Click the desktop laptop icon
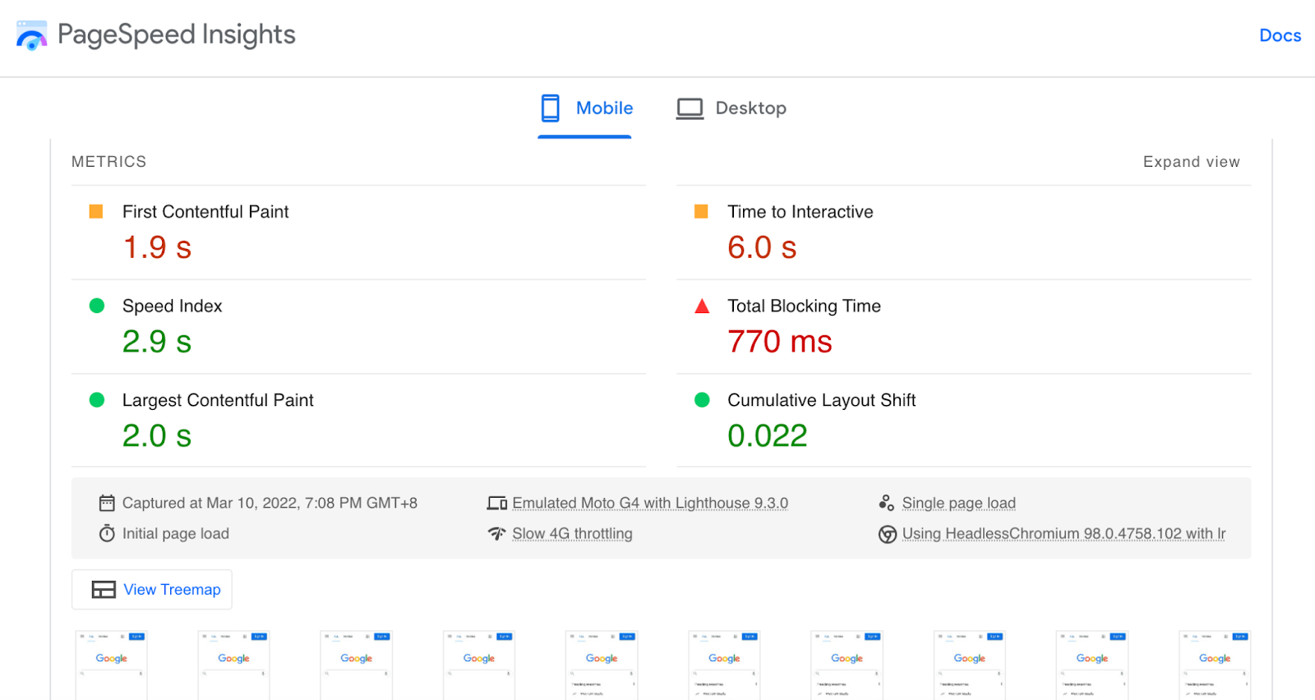Image resolution: width=1315 pixels, height=700 pixels. pyautogui.click(x=690, y=109)
